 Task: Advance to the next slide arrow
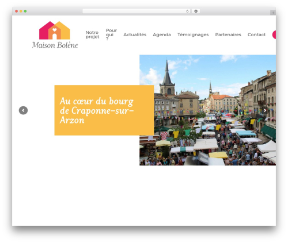(x=265, y=110)
